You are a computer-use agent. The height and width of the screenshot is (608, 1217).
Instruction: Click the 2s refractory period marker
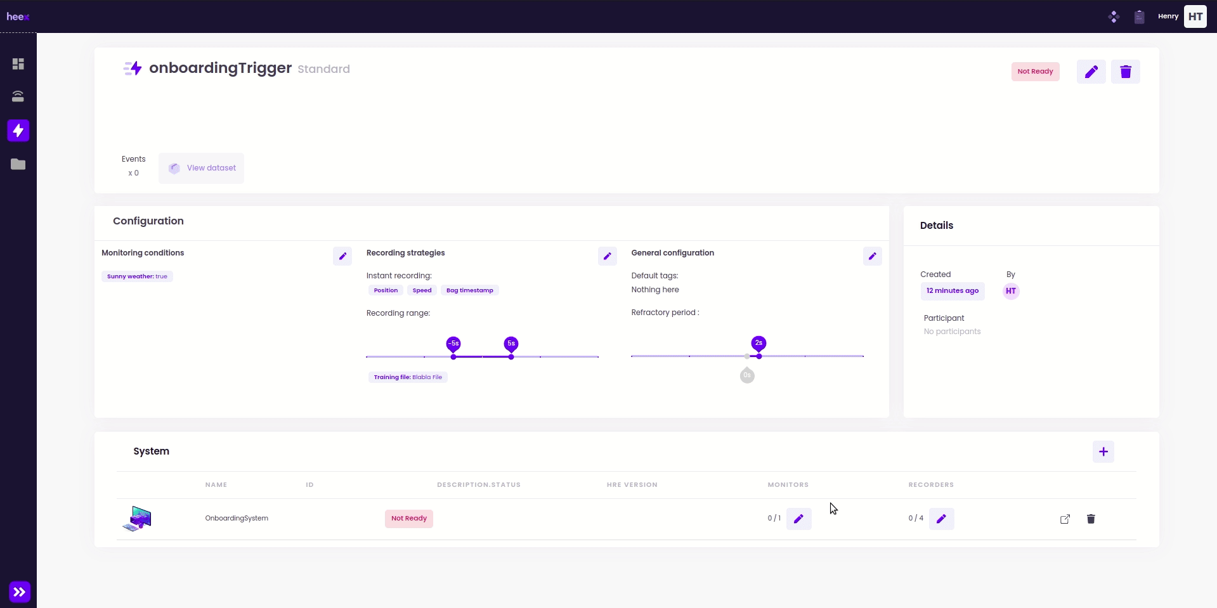(758, 344)
